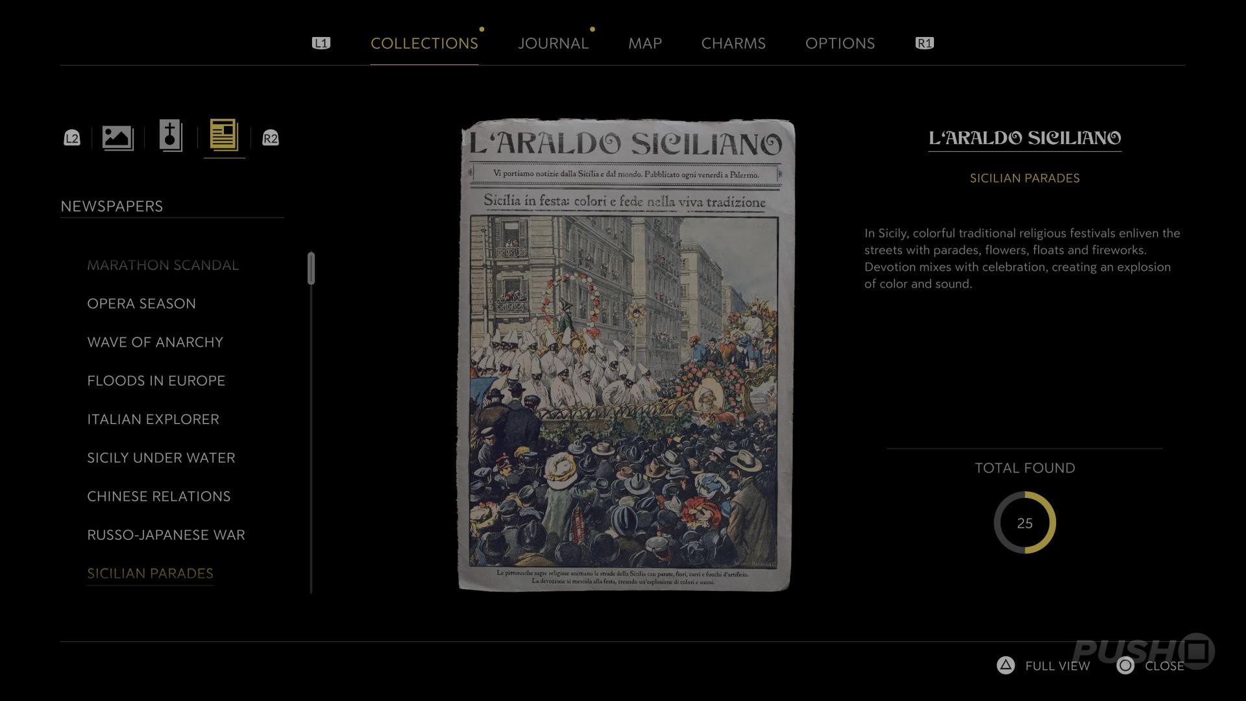
Task: Choose the Floods in Europe entry
Action: (156, 381)
